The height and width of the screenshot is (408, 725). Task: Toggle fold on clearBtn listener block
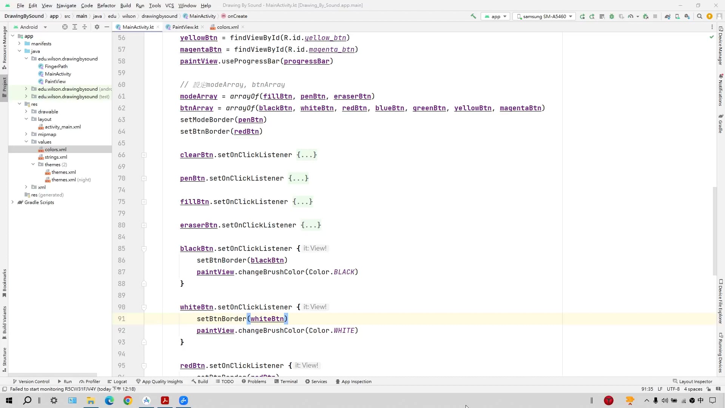[144, 155]
